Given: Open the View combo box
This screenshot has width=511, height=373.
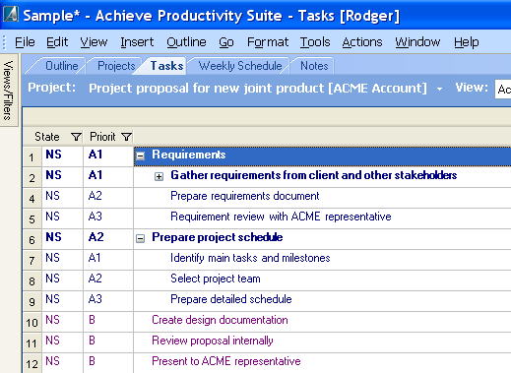Looking at the screenshot, I should pyautogui.click(x=503, y=90).
